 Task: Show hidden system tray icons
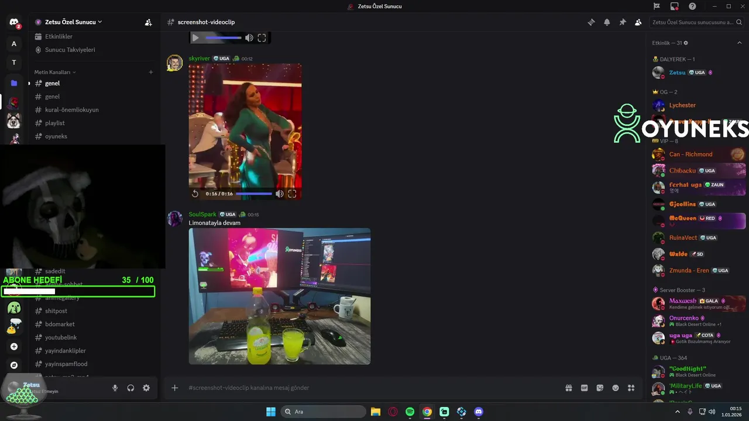click(x=678, y=412)
